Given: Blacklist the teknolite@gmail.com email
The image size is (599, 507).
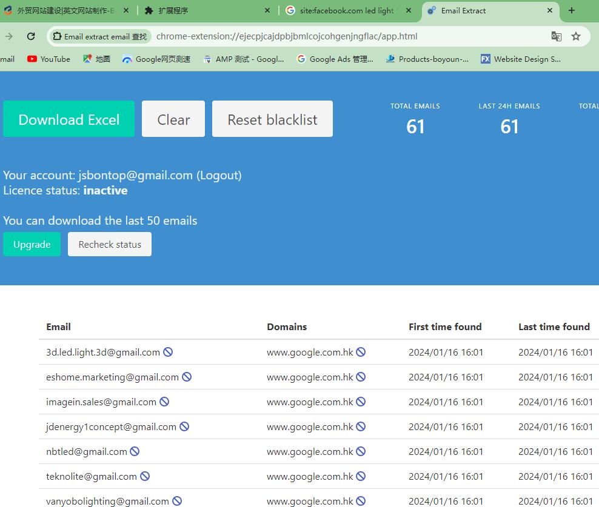Looking at the screenshot, I should (x=145, y=476).
